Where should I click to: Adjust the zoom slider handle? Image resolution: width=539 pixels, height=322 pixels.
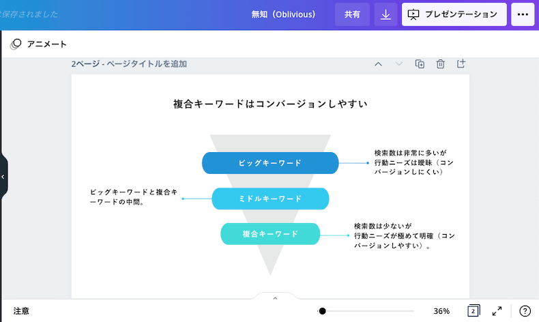point(322,311)
